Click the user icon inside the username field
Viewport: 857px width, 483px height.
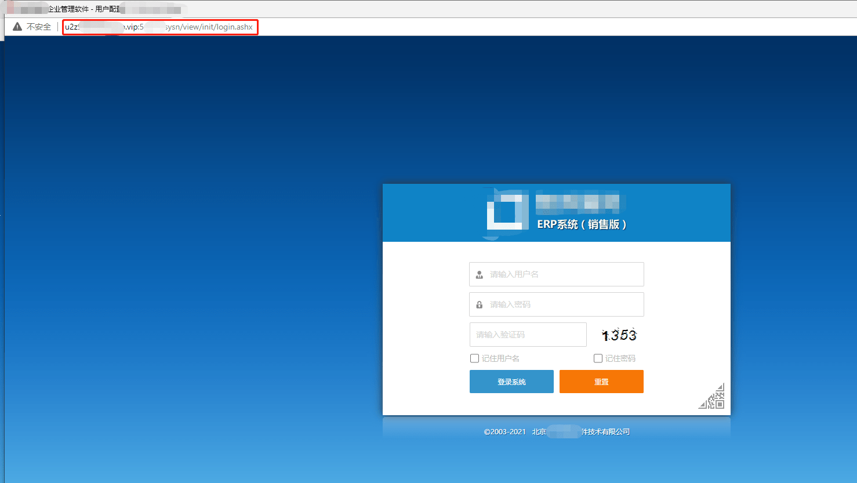click(x=478, y=274)
